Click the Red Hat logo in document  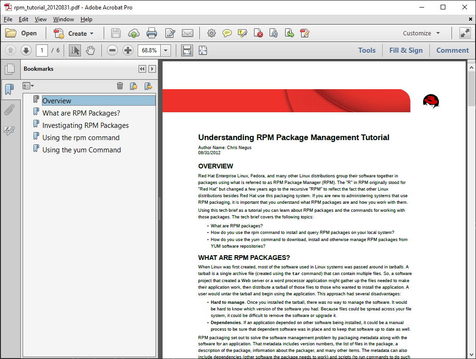point(431,101)
